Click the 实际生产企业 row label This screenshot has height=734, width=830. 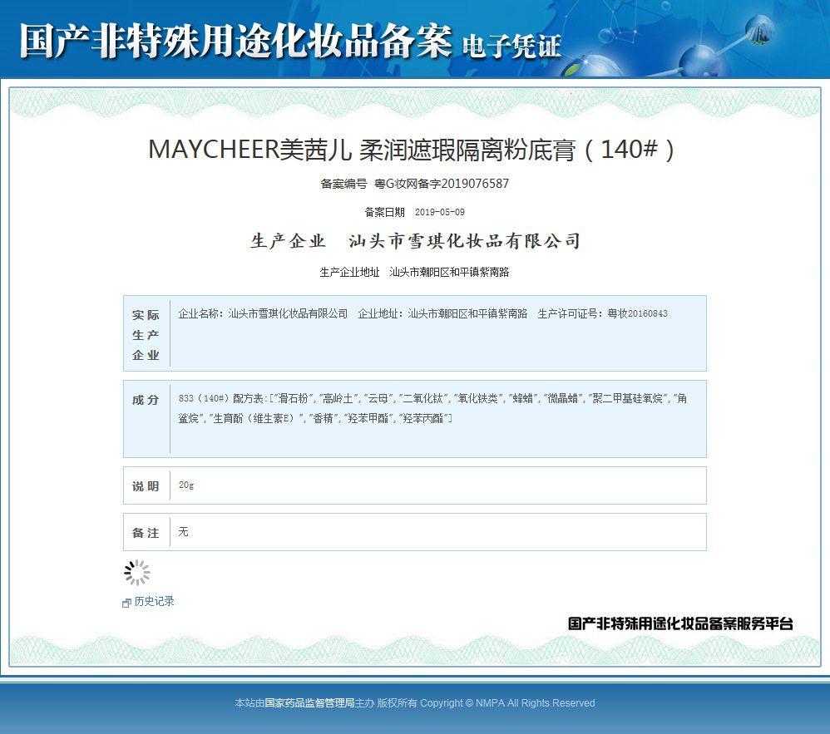[146, 334]
